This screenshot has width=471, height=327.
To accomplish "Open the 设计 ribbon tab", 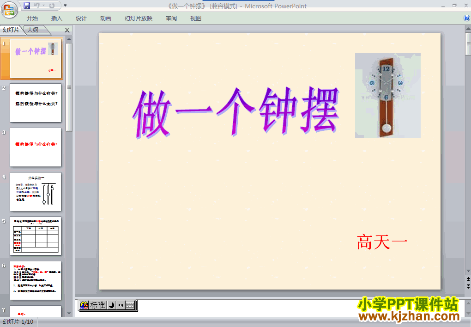I will coord(81,19).
